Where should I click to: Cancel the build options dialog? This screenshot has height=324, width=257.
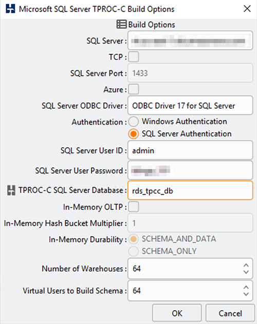230,313
